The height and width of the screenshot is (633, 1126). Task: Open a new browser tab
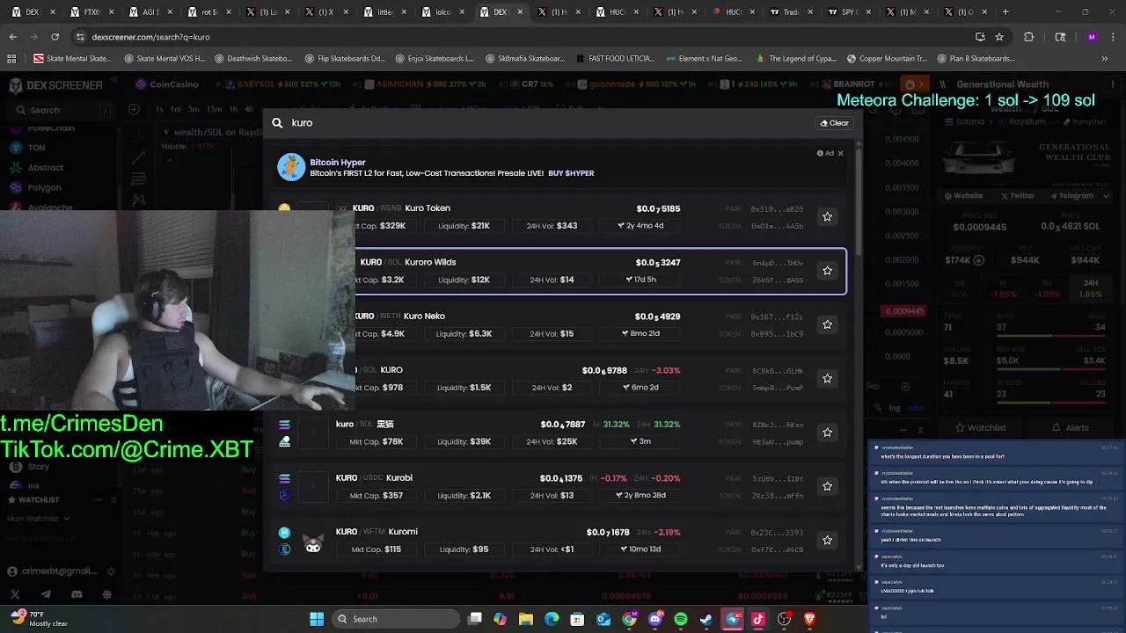tap(1006, 11)
